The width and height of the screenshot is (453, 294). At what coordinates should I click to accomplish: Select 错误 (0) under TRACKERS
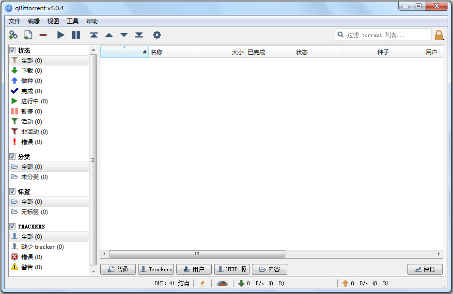click(x=49, y=257)
